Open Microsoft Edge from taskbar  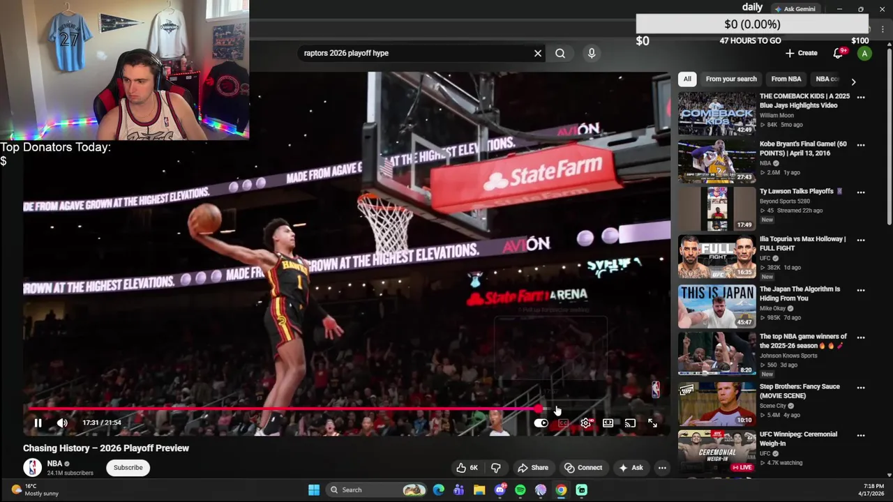pyautogui.click(x=438, y=490)
